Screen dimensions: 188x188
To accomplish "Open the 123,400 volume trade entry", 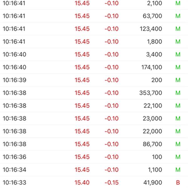I will click(x=94, y=29).
